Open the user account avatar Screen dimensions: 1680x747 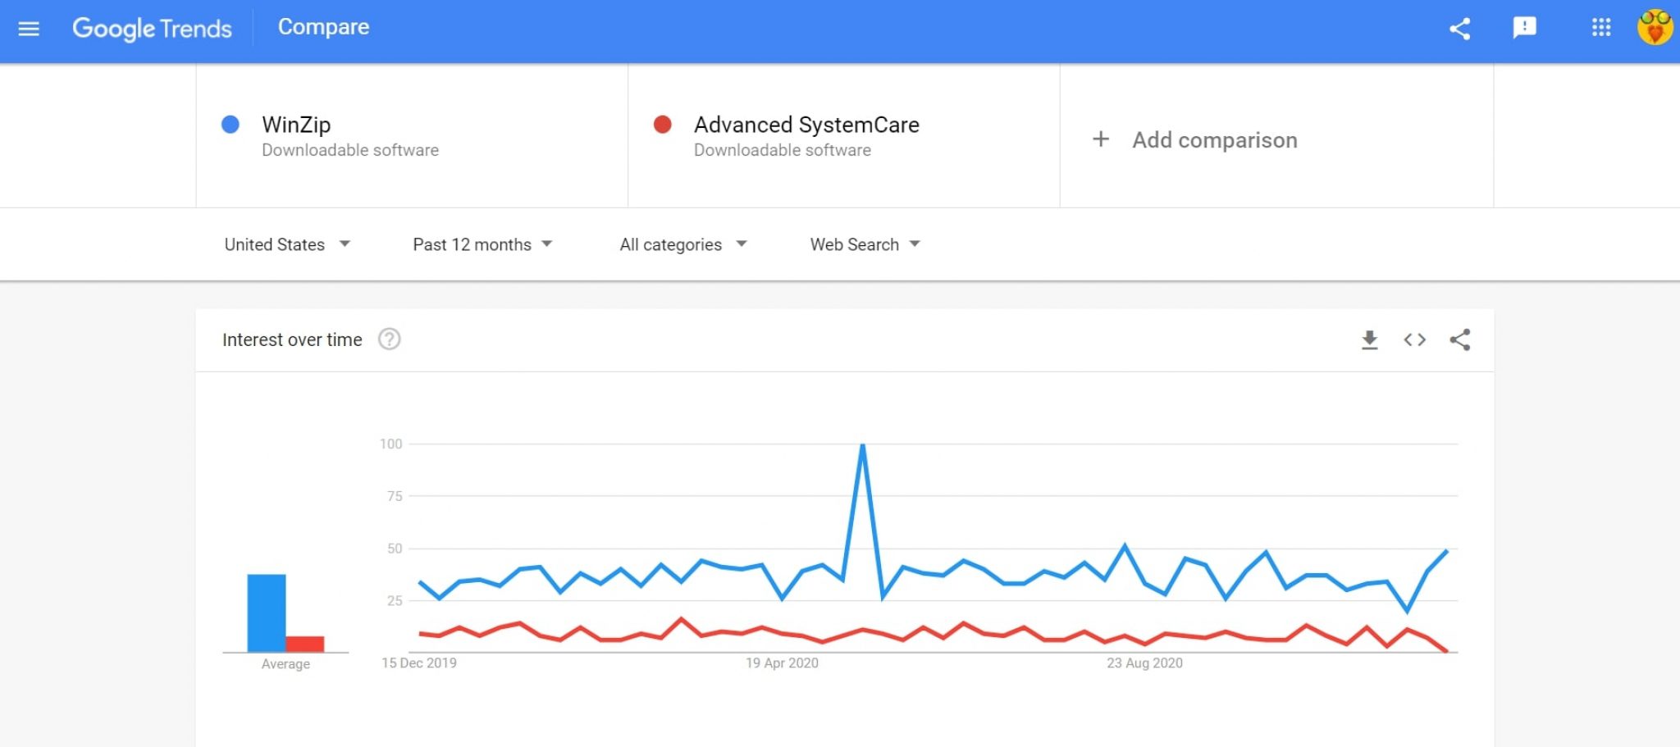click(x=1655, y=28)
